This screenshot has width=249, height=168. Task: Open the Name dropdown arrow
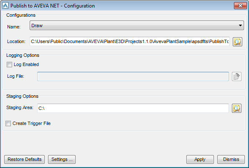tap(240, 25)
